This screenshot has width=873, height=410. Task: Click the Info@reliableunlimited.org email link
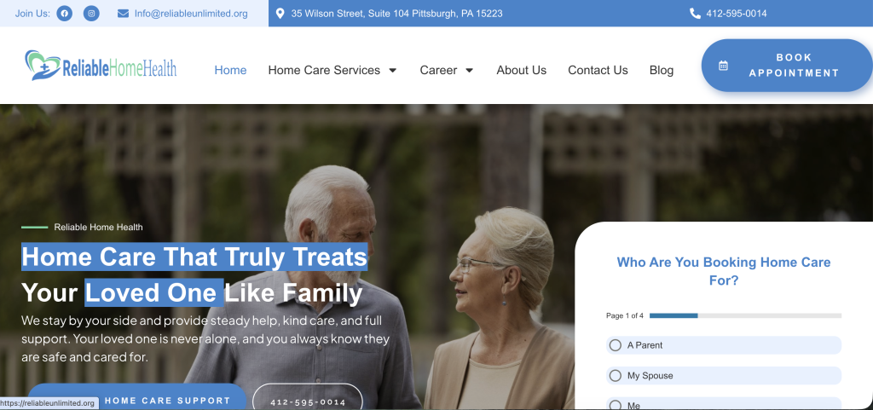pos(191,14)
